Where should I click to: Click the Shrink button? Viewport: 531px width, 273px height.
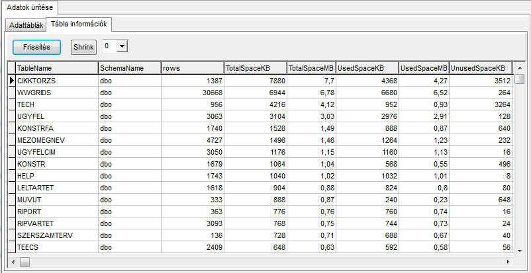(x=83, y=47)
